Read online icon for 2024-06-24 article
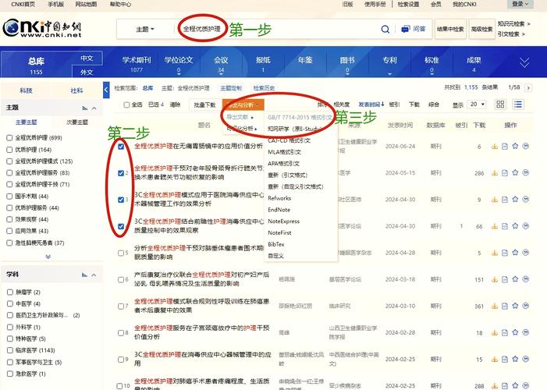 pyautogui.click(x=505, y=147)
